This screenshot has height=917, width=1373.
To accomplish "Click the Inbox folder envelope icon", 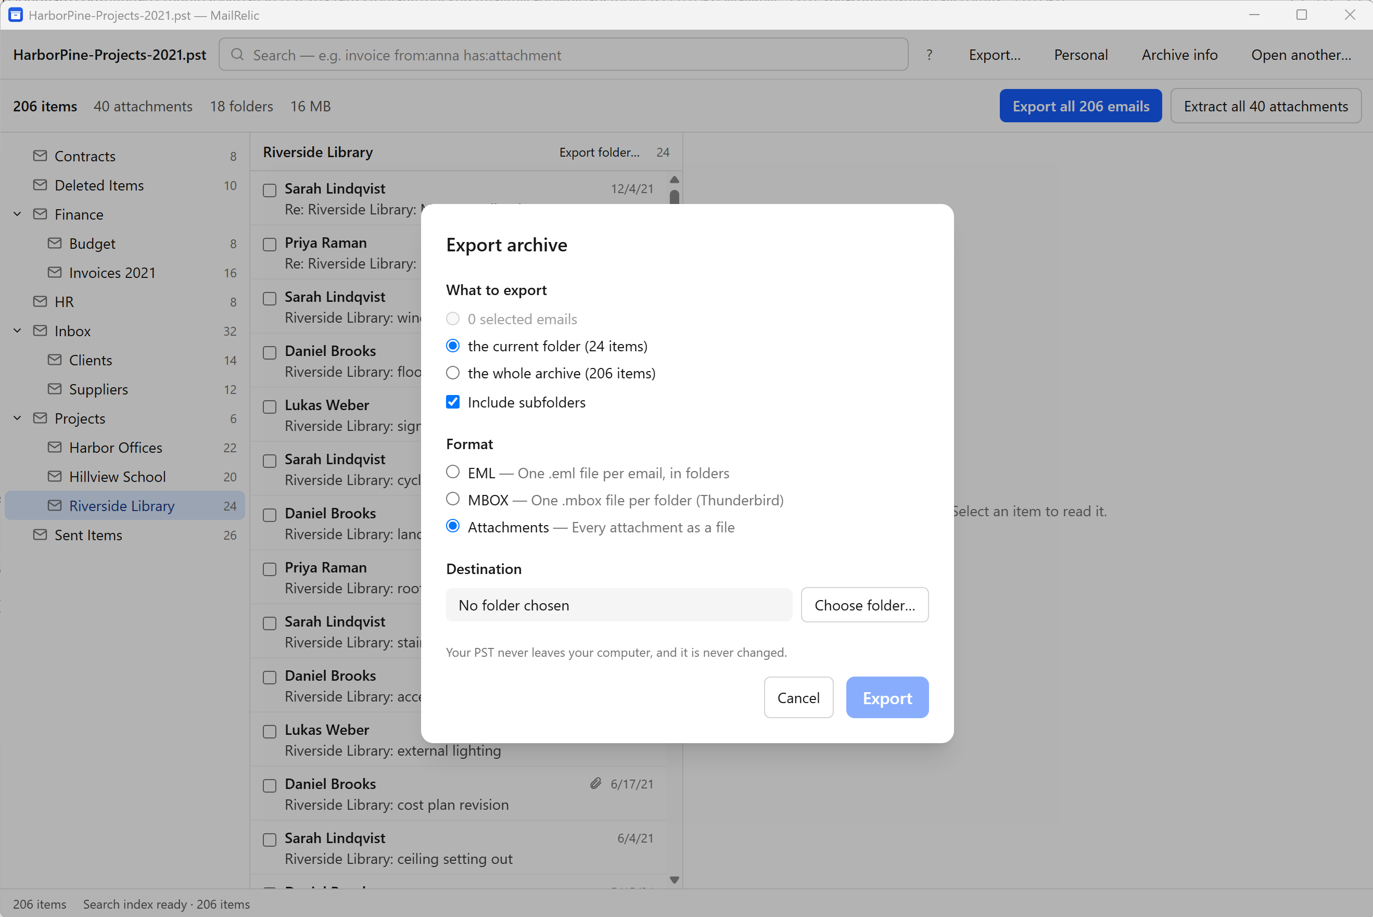I will click(40, 331).
